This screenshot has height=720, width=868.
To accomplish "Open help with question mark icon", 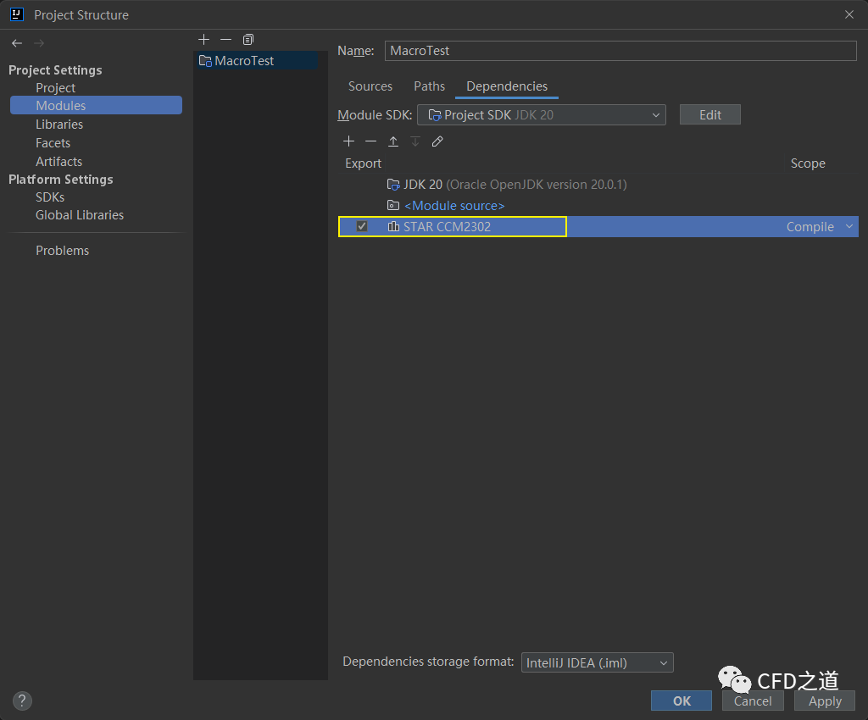I will point(23,701).
